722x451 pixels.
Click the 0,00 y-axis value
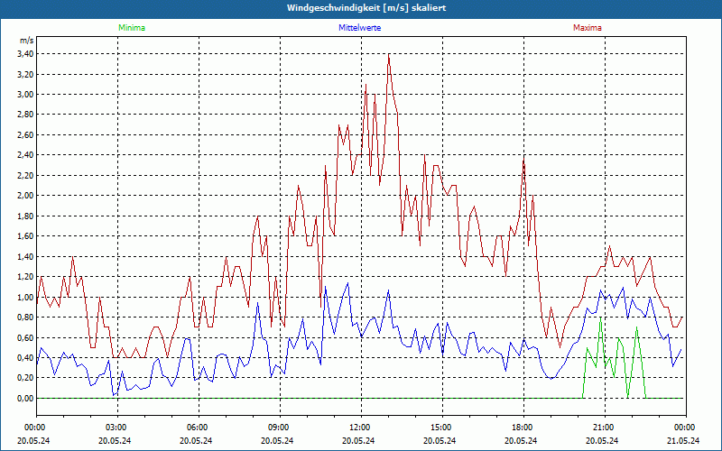[25, 398]
